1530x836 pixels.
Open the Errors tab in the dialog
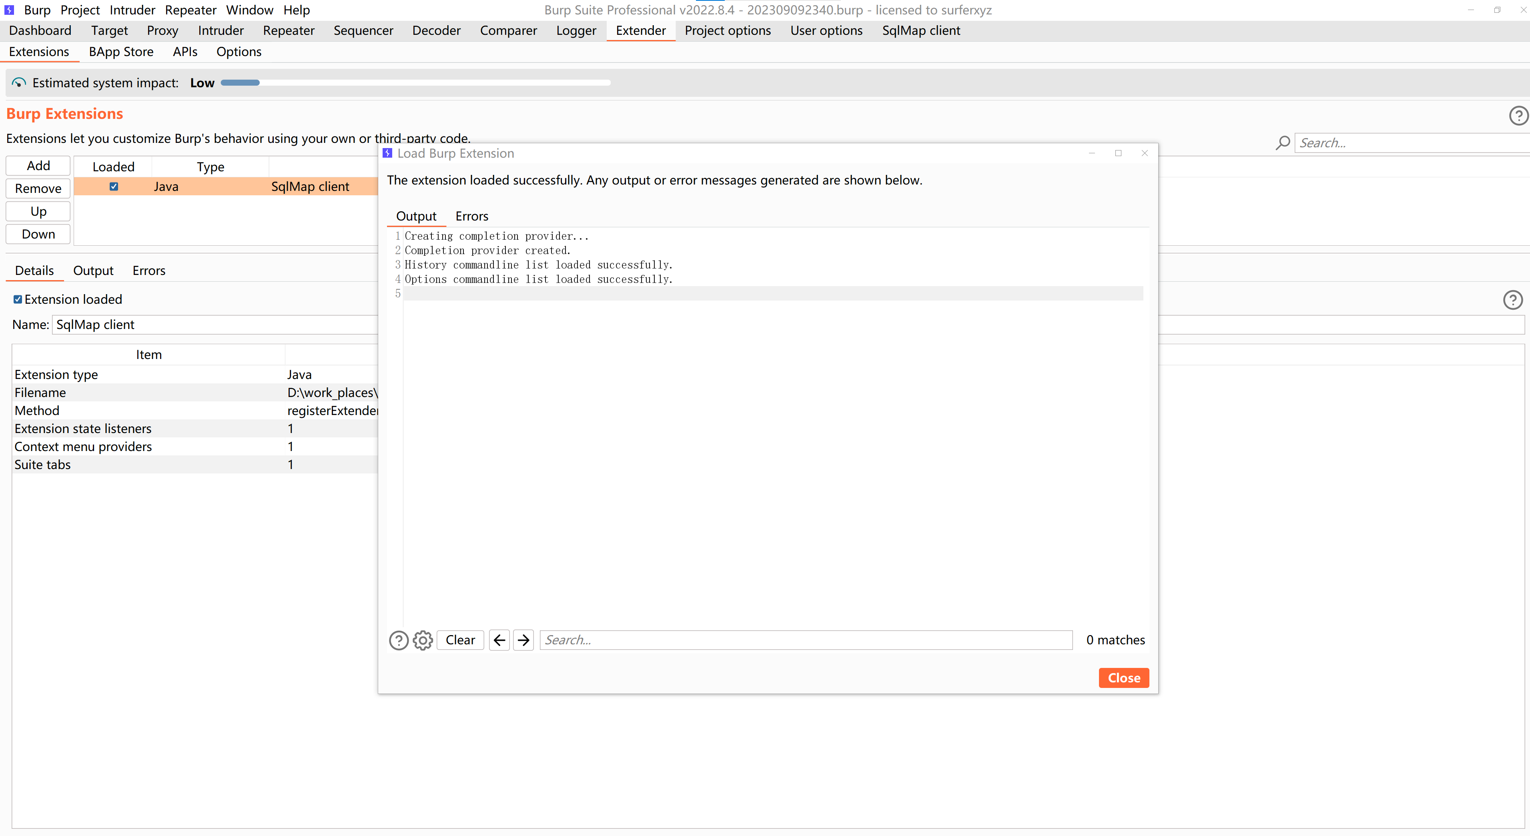point(471,216)
